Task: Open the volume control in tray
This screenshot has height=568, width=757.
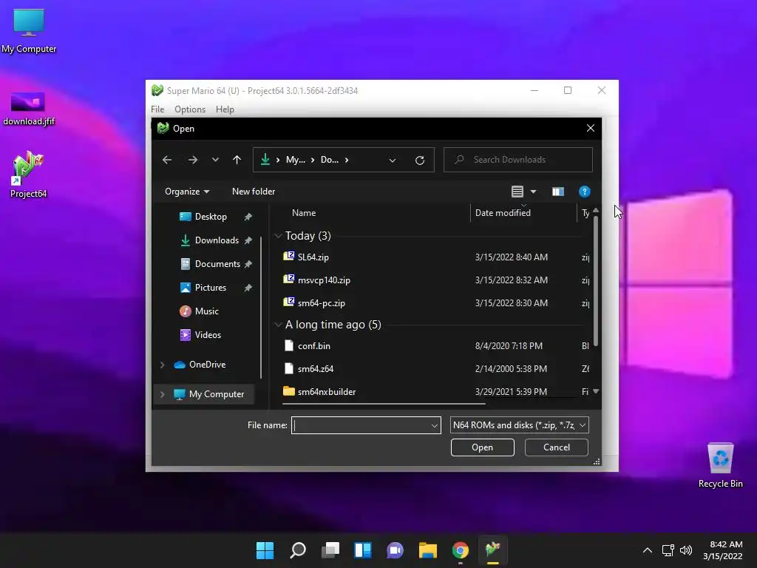Action: click(685, 550)
